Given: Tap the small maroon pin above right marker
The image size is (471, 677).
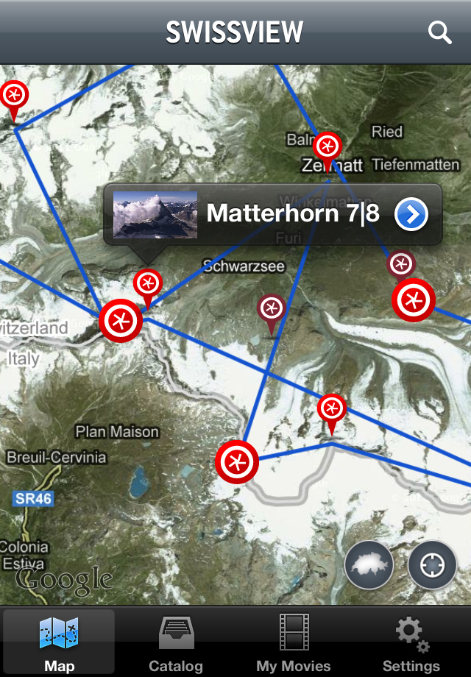Looking at the screenshot, I should point(401,265).
